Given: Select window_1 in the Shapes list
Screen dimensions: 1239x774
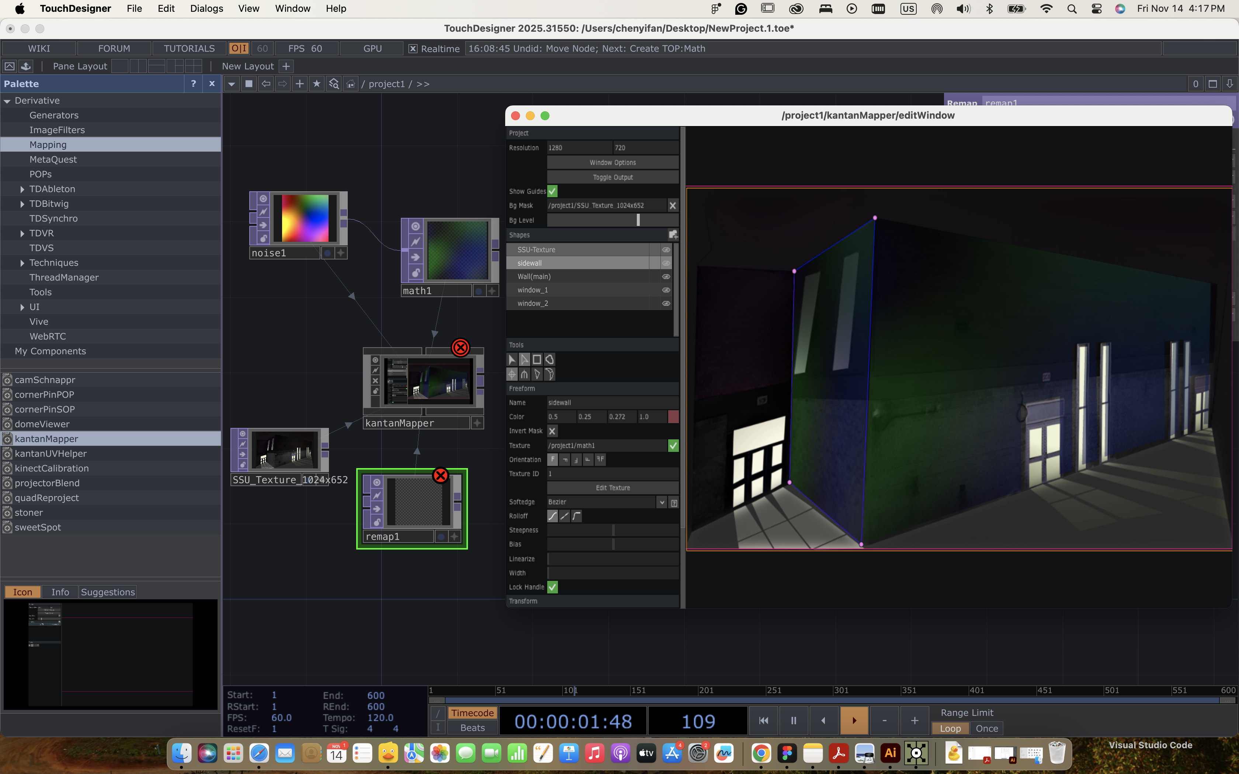Looking at the screenshot, I should (532, 290).
